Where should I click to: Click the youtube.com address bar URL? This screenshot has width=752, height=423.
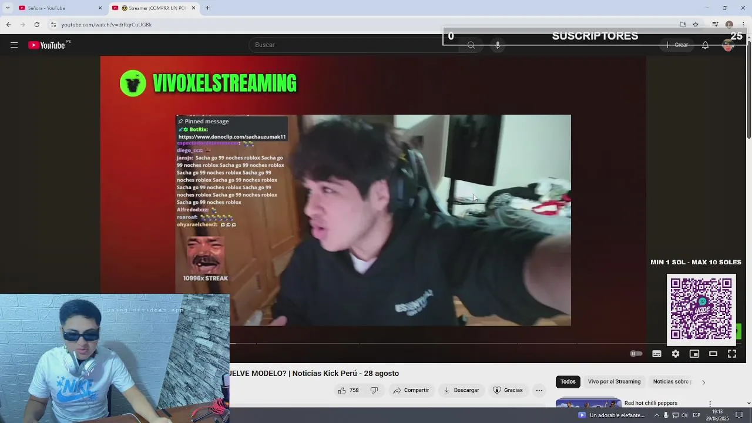pyautogui.click(x=106, y=25)
